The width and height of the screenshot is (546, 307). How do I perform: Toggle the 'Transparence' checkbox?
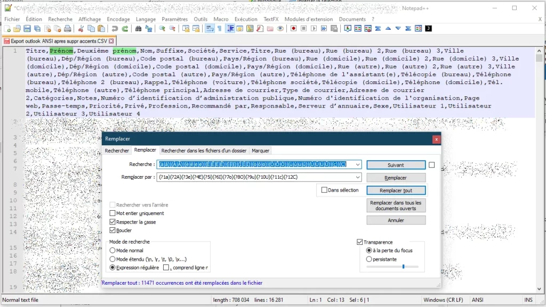[x=360, y=242]
